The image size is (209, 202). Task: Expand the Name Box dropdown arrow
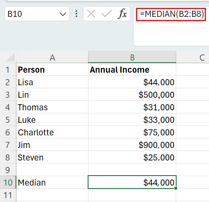(63, 14)
